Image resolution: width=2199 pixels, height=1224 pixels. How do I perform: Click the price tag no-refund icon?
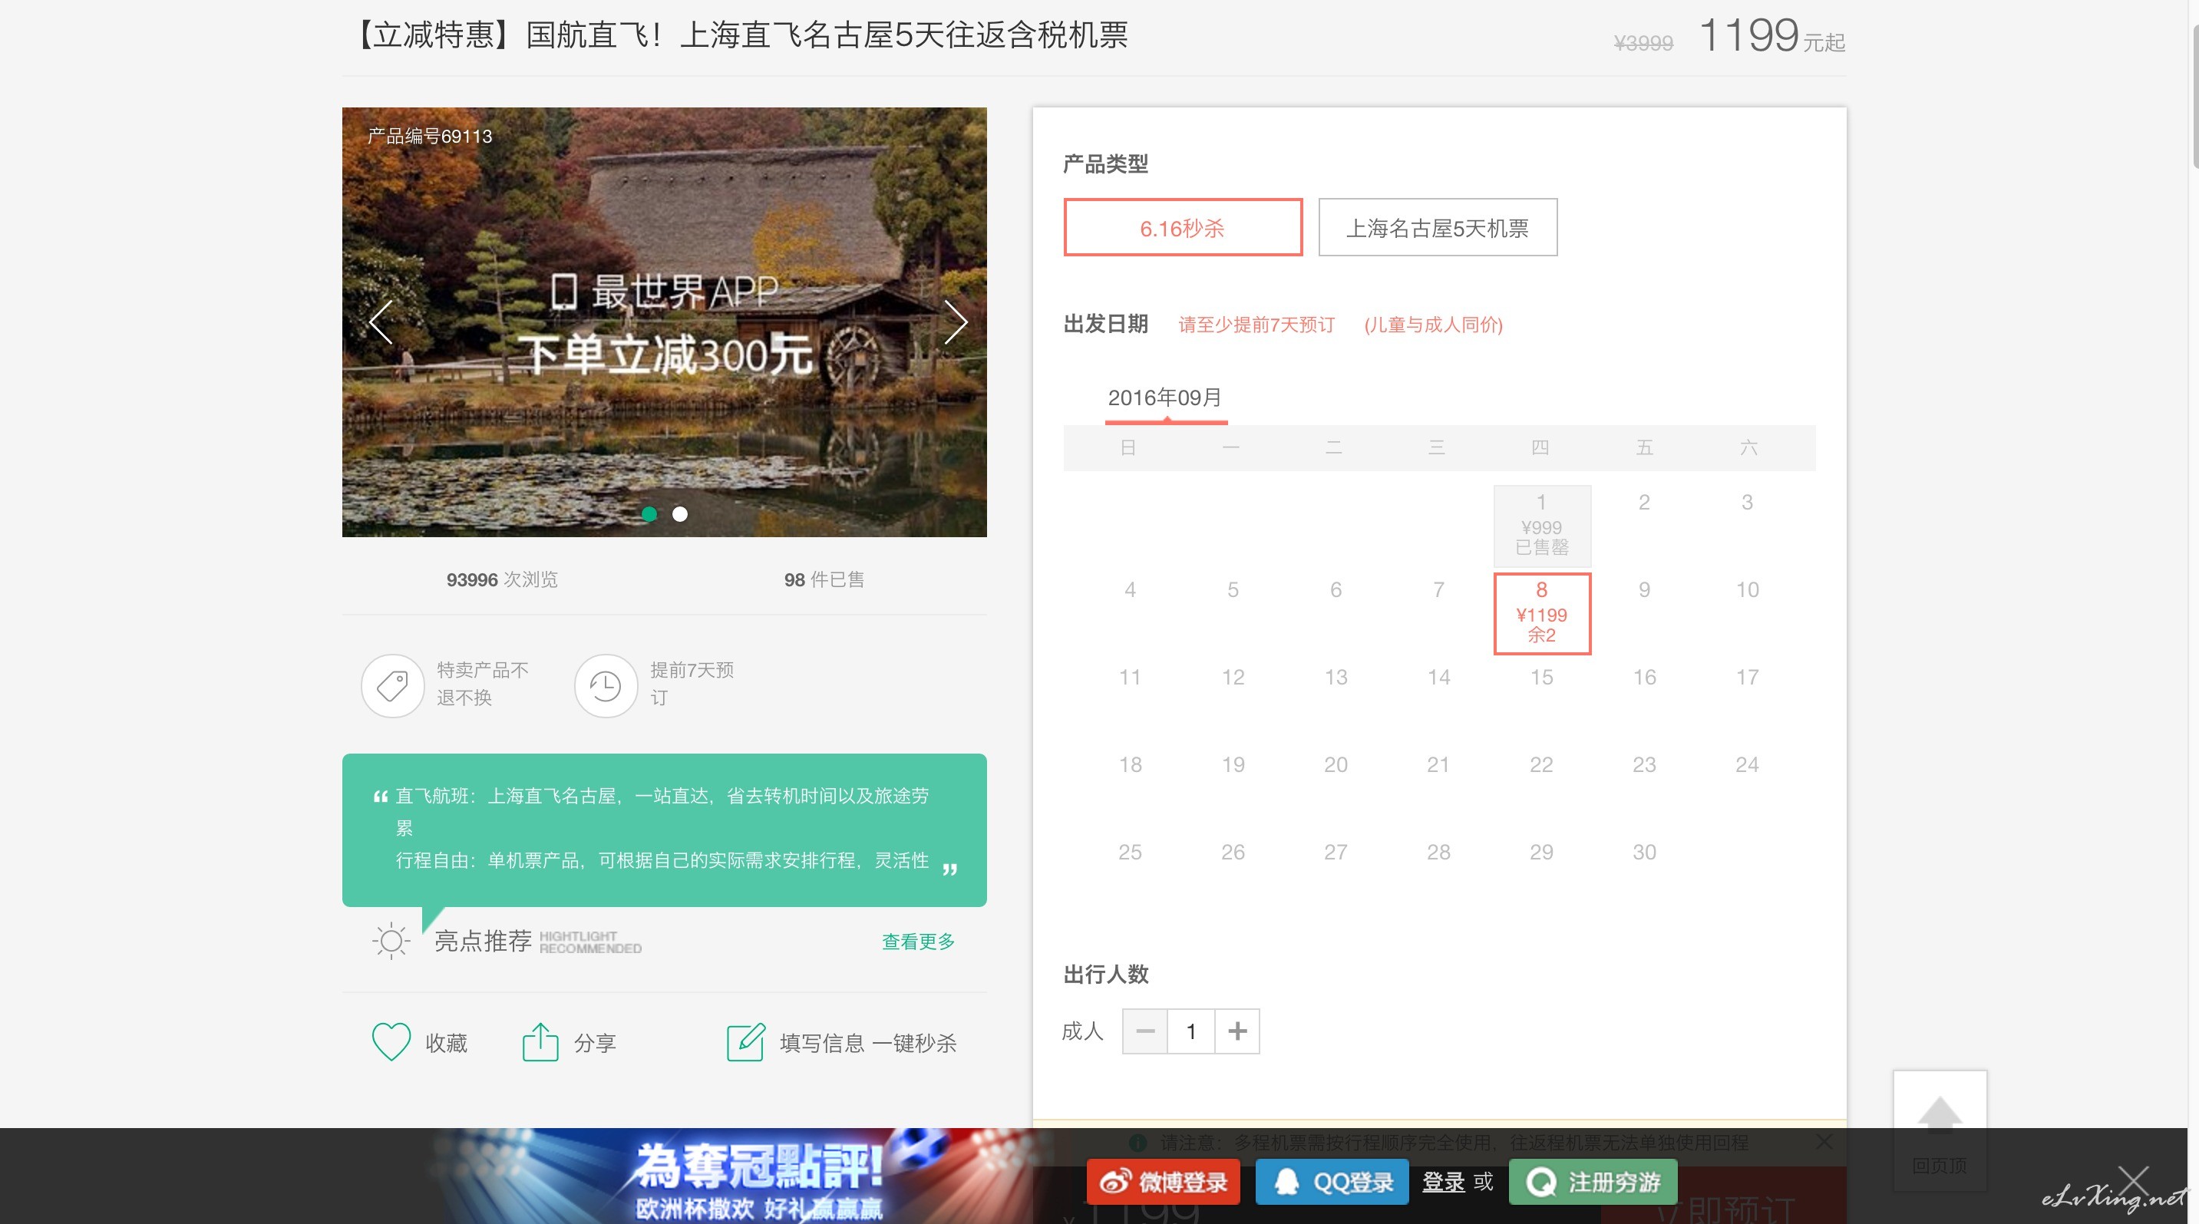point(393,685)
